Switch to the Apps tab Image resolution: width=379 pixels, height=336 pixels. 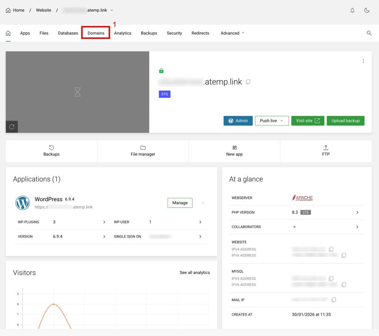[25, 33]
